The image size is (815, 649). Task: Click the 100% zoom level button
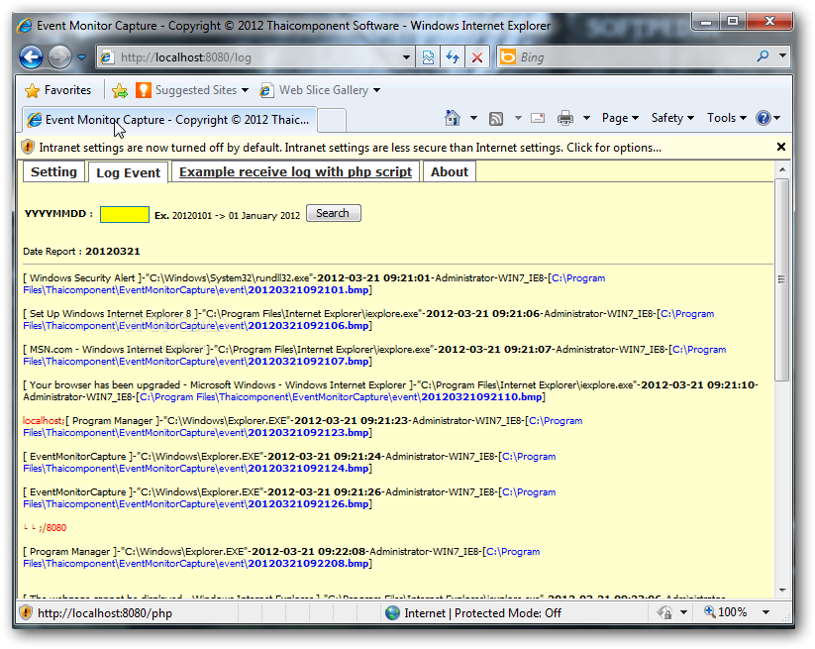click(726, 612)
